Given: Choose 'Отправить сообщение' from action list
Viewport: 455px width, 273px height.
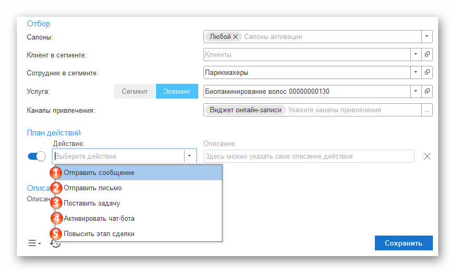Looking at the screenshot, I should click(x=99, y=173).
